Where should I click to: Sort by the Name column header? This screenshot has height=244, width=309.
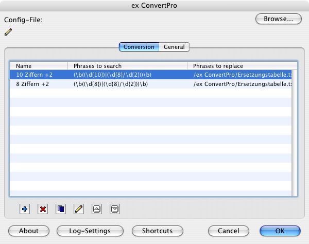click(x=39, y=66)
